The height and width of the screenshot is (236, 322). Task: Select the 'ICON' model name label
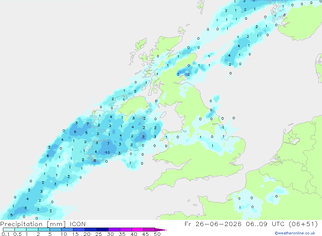pos(78,224)
